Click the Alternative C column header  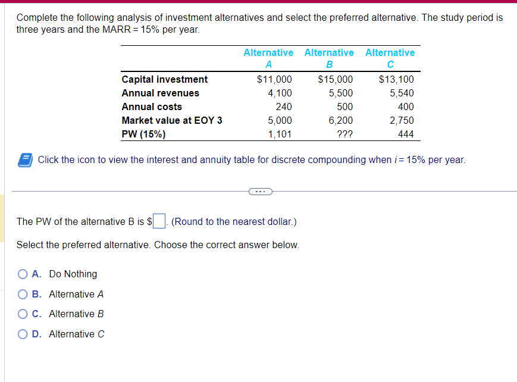(x=390, y=58)
